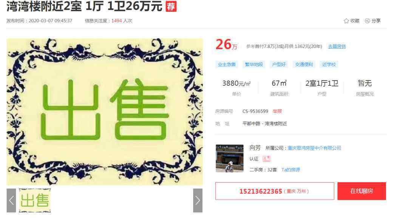This screenshot has height=223, width=408.
Task: Show previous photo with left arrow
Action: point(11,200)
